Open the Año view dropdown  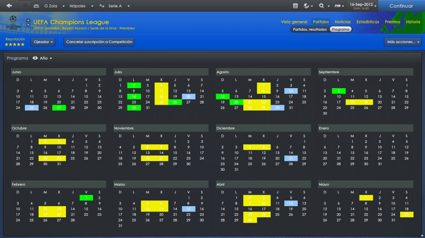46,58
